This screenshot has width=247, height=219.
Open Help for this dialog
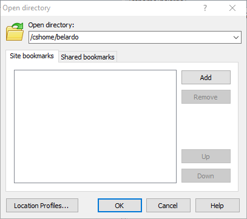point(217,206)
